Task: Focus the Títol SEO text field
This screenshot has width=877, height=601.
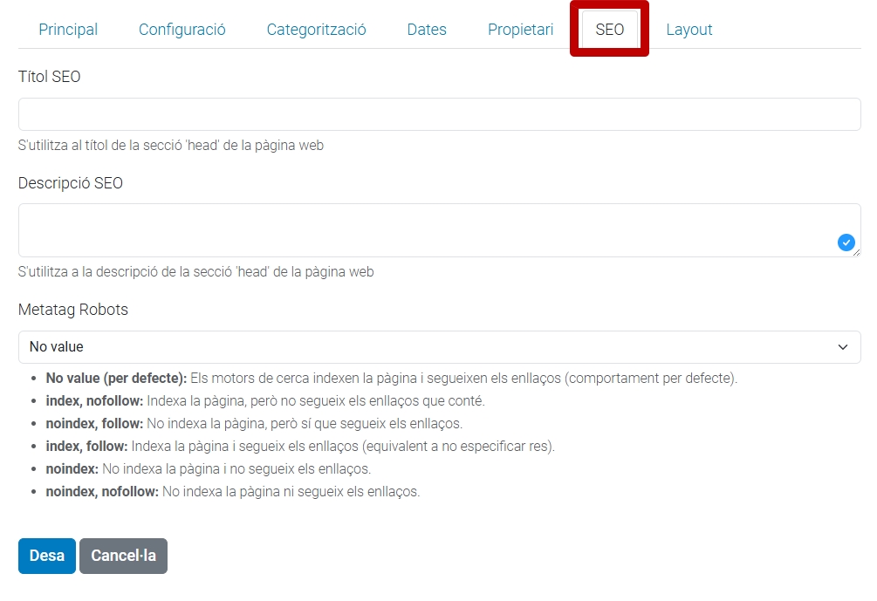Action: (x=439, y=114)
